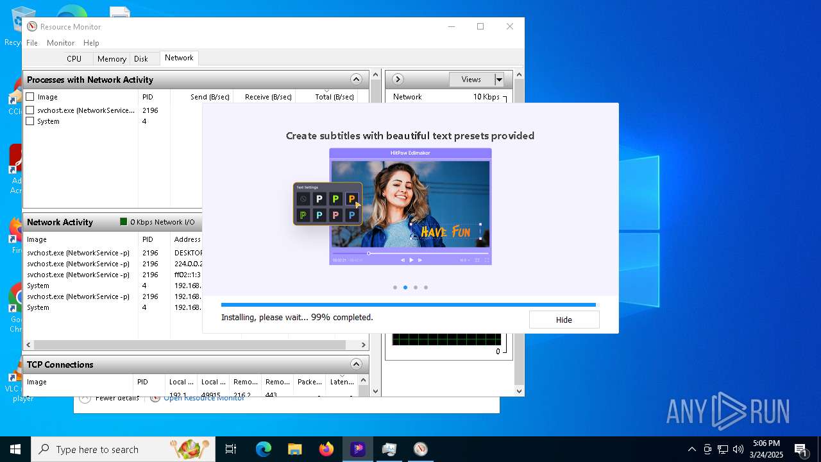Open Task Manager taskbar icon
Screen dimensions: 821x462
click(x=389, y=449)
